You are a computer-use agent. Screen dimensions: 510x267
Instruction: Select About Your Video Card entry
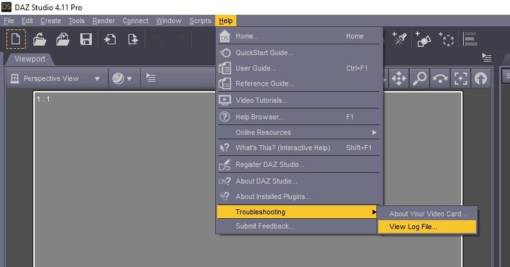[x=426, y=213]
